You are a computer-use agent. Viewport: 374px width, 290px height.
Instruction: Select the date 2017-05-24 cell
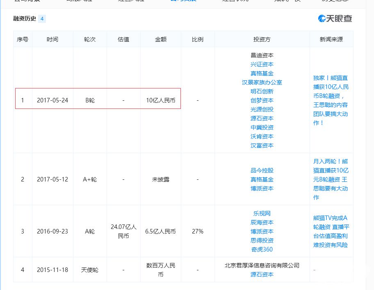[52, 100]
